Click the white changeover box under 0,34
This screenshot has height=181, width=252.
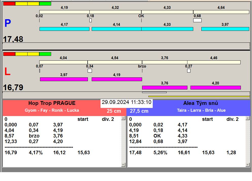click(90, 71)
